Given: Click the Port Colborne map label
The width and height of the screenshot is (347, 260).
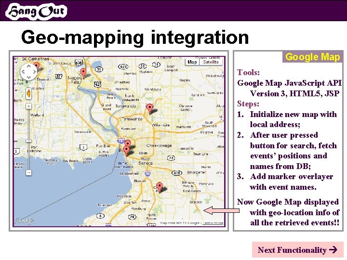Looking at the screenshot, I should pyautogui.click(x=34, y=149).
